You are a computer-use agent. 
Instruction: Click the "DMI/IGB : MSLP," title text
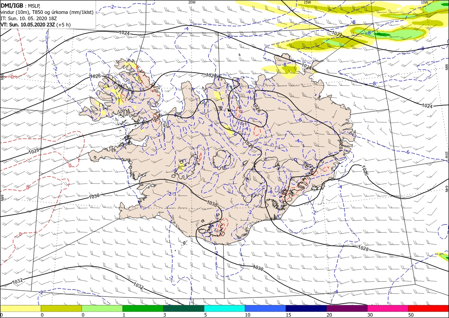[x=20, y=6]
